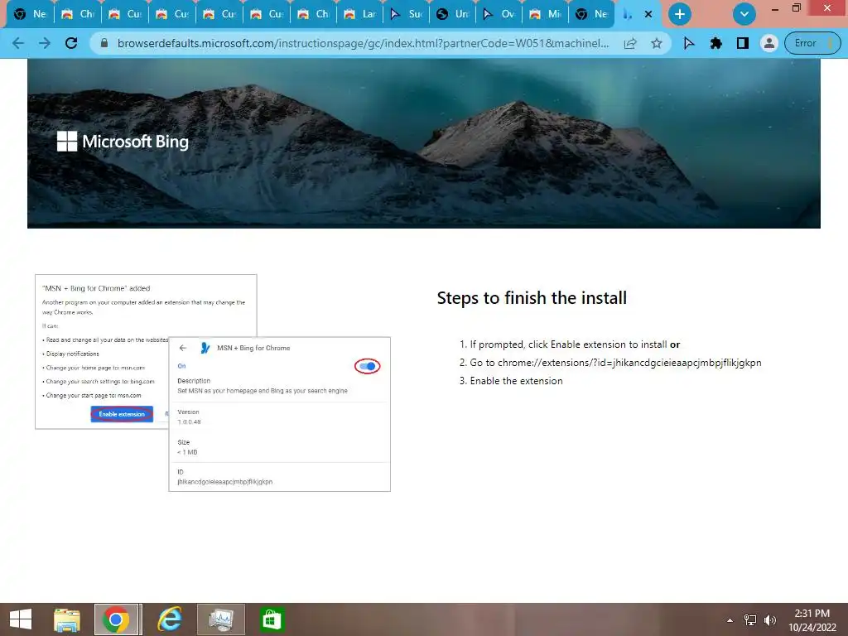Open the volume tray icon

pyautogui.click(x=770, y=619)
